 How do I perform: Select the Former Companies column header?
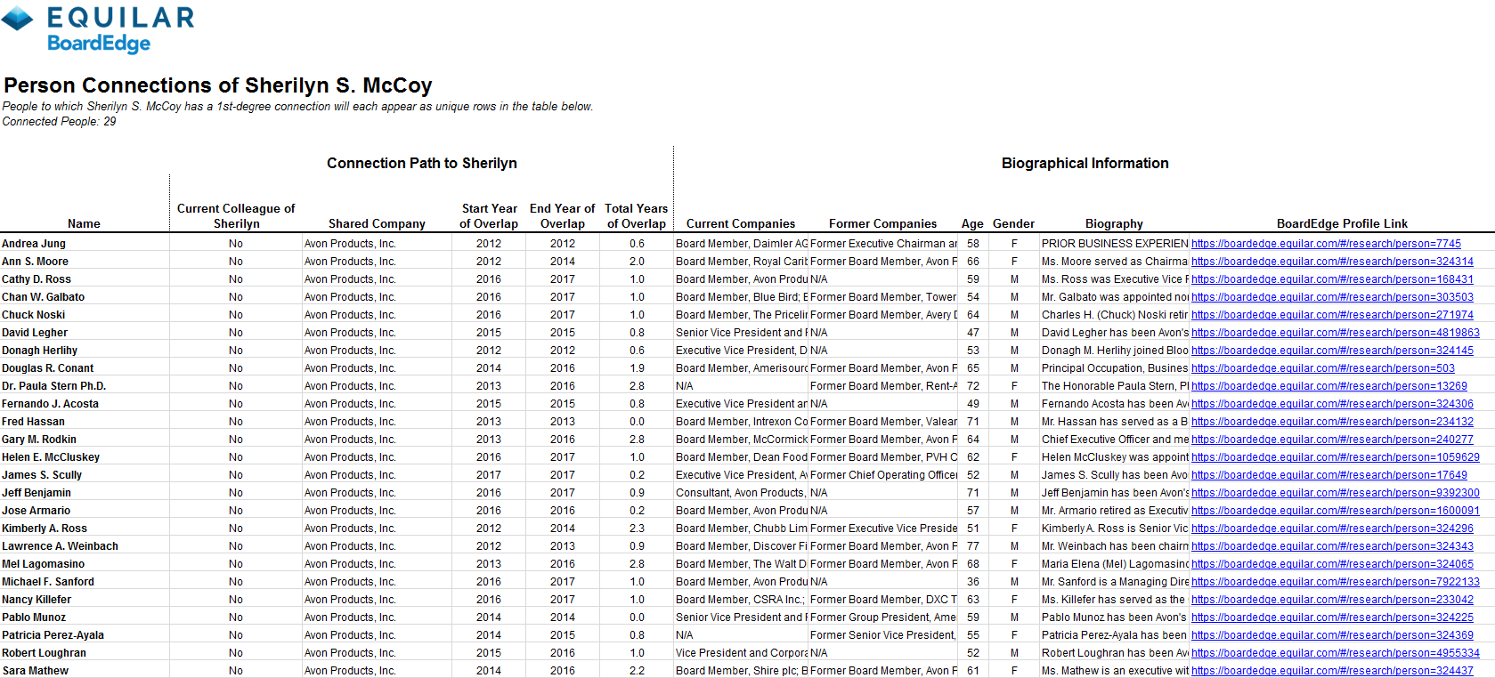point(882,224)
